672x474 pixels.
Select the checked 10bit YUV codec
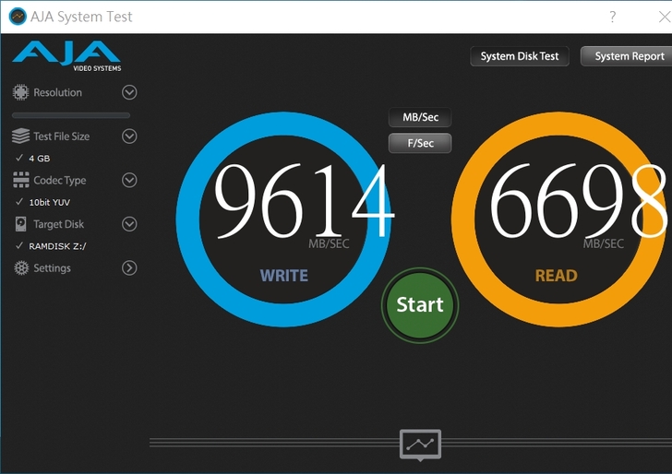pyautogui.click(x=42, y=202)
